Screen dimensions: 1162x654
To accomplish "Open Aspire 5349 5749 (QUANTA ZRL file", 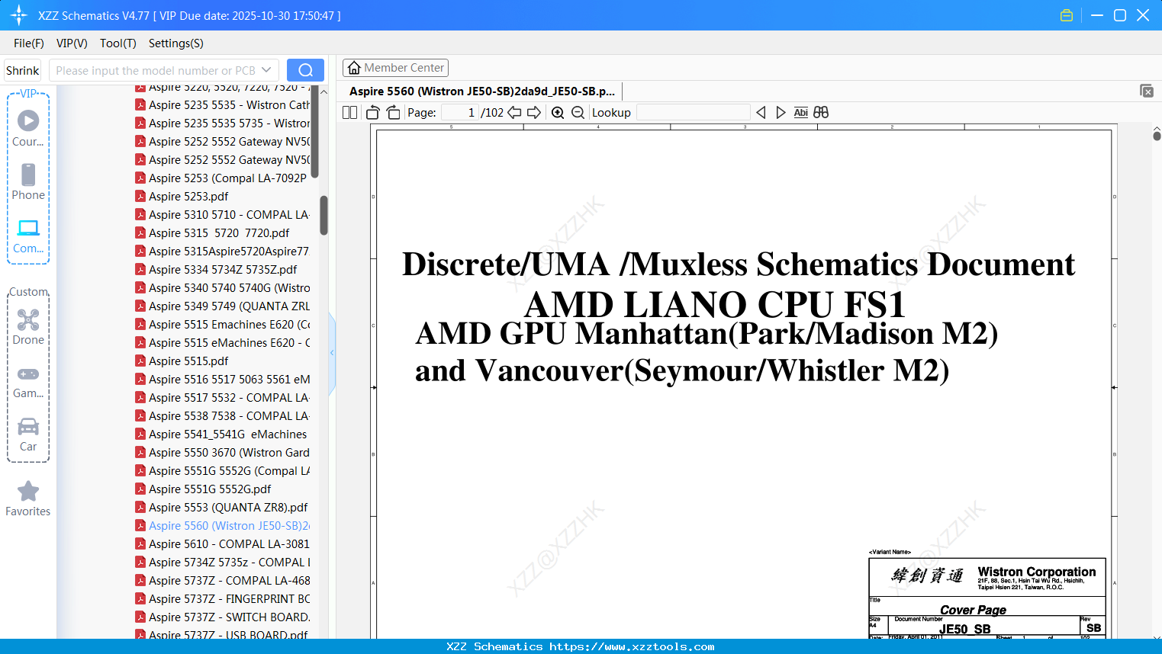I will [229, 306].
